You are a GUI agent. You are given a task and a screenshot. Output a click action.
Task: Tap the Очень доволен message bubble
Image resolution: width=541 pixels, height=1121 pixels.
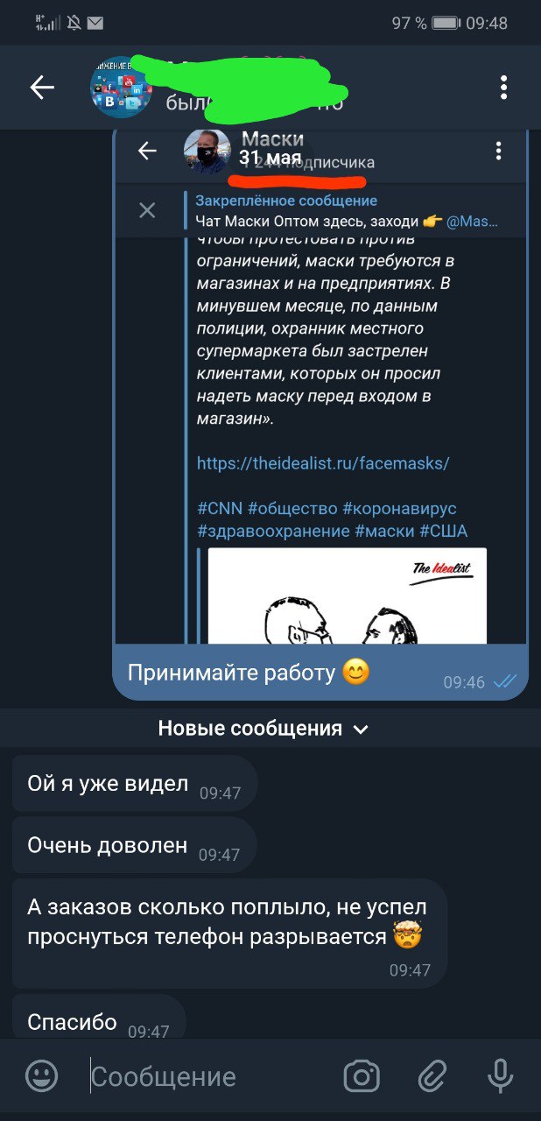[134, 846]
